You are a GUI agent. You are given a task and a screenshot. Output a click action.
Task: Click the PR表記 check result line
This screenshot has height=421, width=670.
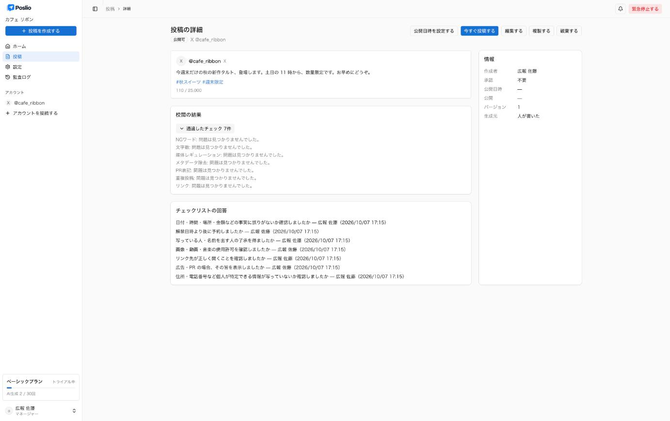[x=215, y=171]
